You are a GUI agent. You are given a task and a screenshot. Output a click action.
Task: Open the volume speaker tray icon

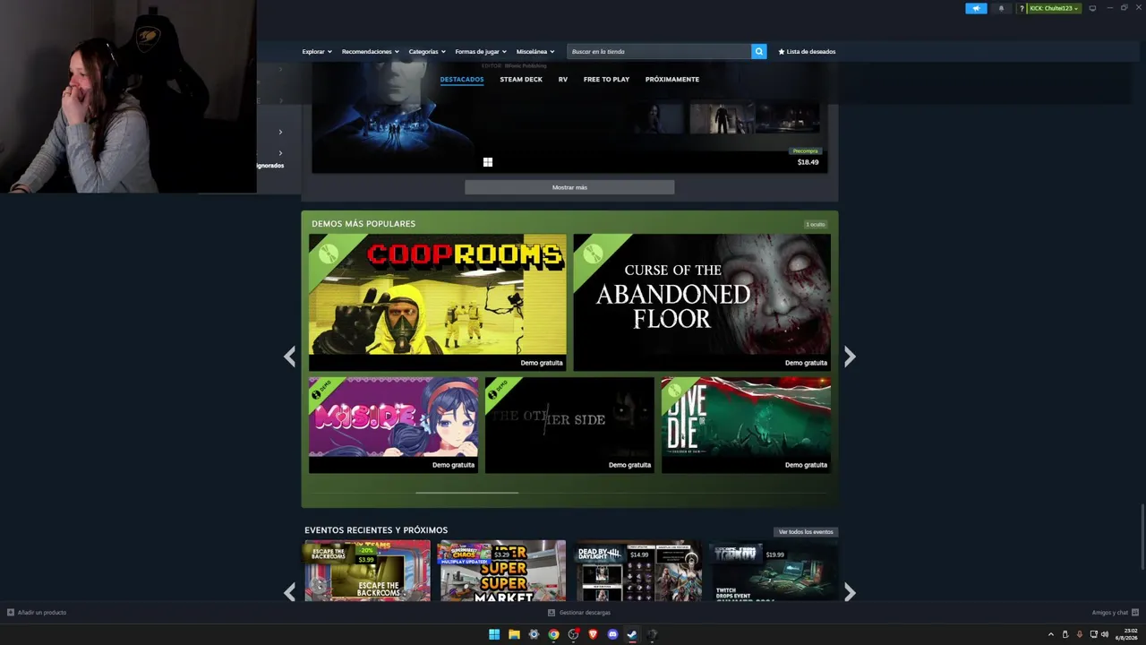[1105, 634]
